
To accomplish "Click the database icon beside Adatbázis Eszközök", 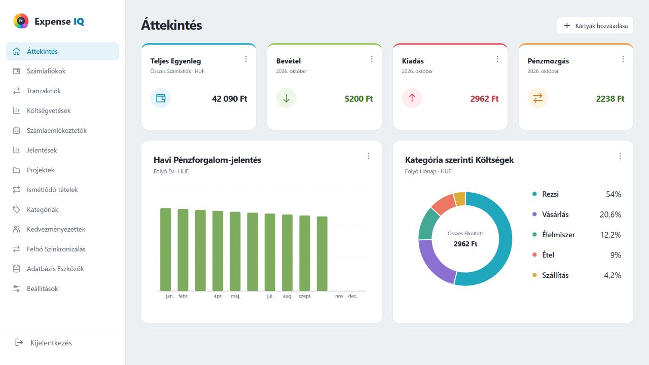I will (17, 269).
